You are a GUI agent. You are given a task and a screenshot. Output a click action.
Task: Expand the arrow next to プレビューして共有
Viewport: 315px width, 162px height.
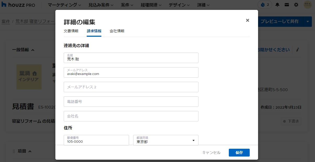(x=308, y=21)
